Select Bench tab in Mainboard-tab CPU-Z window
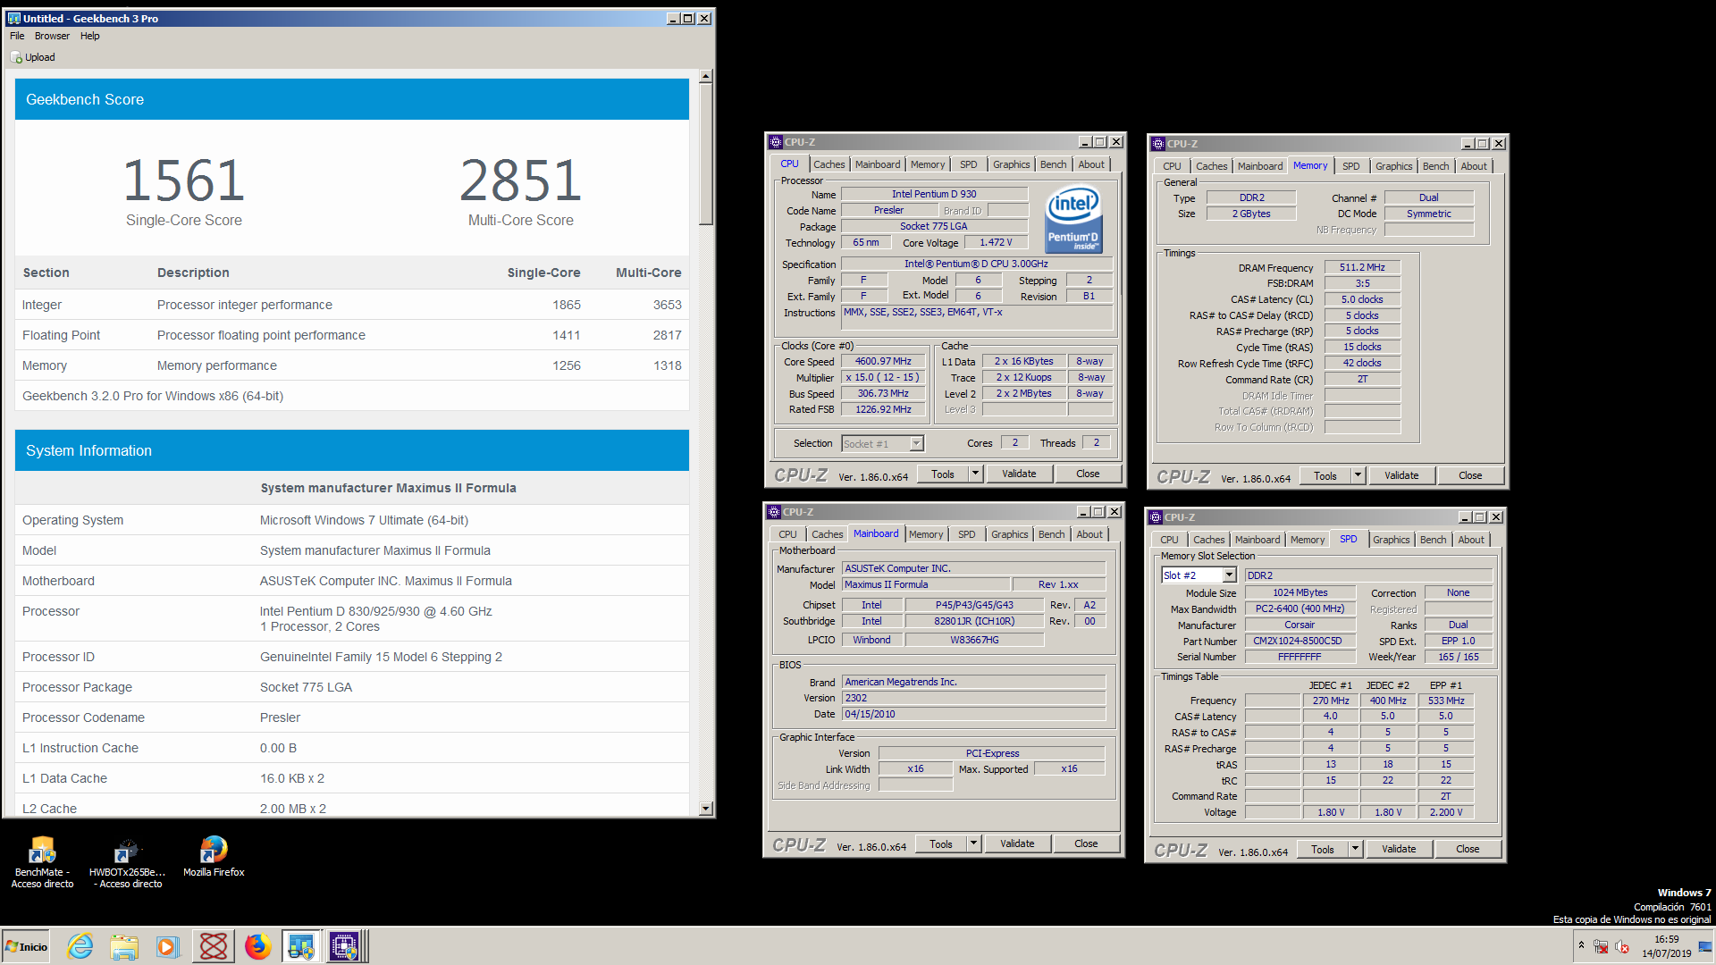Screen dimensions: 1716x965 coord(1051,534)
